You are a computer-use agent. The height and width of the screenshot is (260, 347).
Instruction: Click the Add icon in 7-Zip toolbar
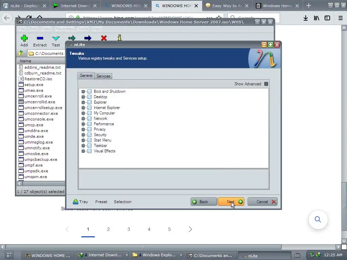coord(24,38)
